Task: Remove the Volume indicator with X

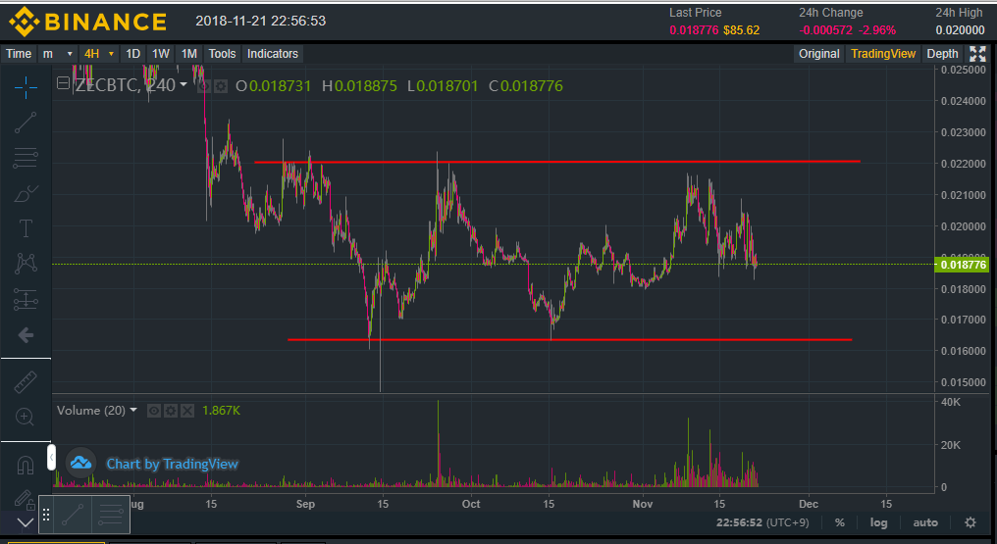Action: pyautogui.click(x=186, y=411)
